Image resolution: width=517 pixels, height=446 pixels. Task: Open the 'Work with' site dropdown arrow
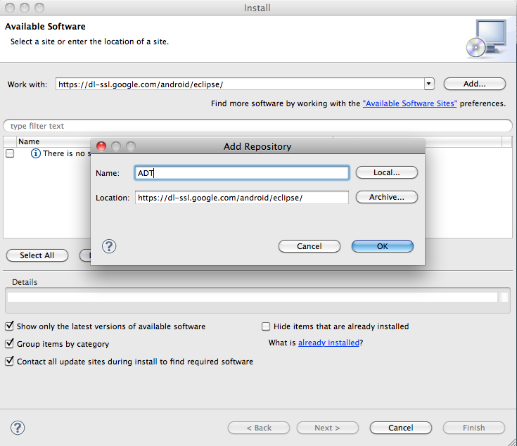pos(428,84)
